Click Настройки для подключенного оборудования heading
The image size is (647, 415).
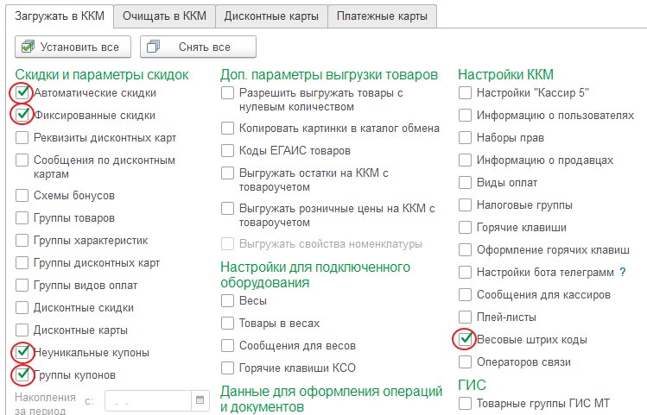315,274
